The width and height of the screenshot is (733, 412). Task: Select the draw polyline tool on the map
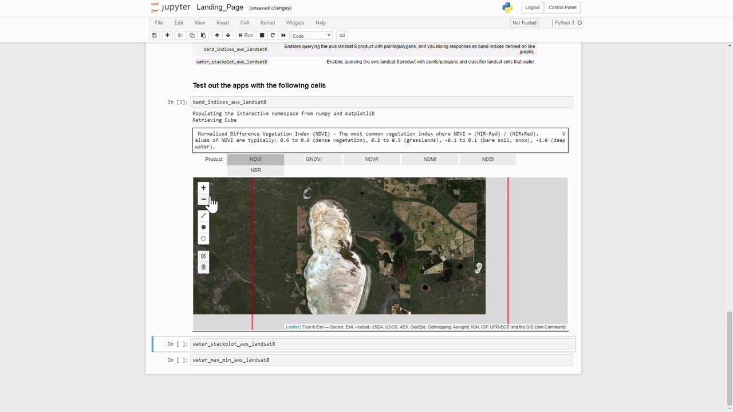pyautogui.click(x=203, y=216)
